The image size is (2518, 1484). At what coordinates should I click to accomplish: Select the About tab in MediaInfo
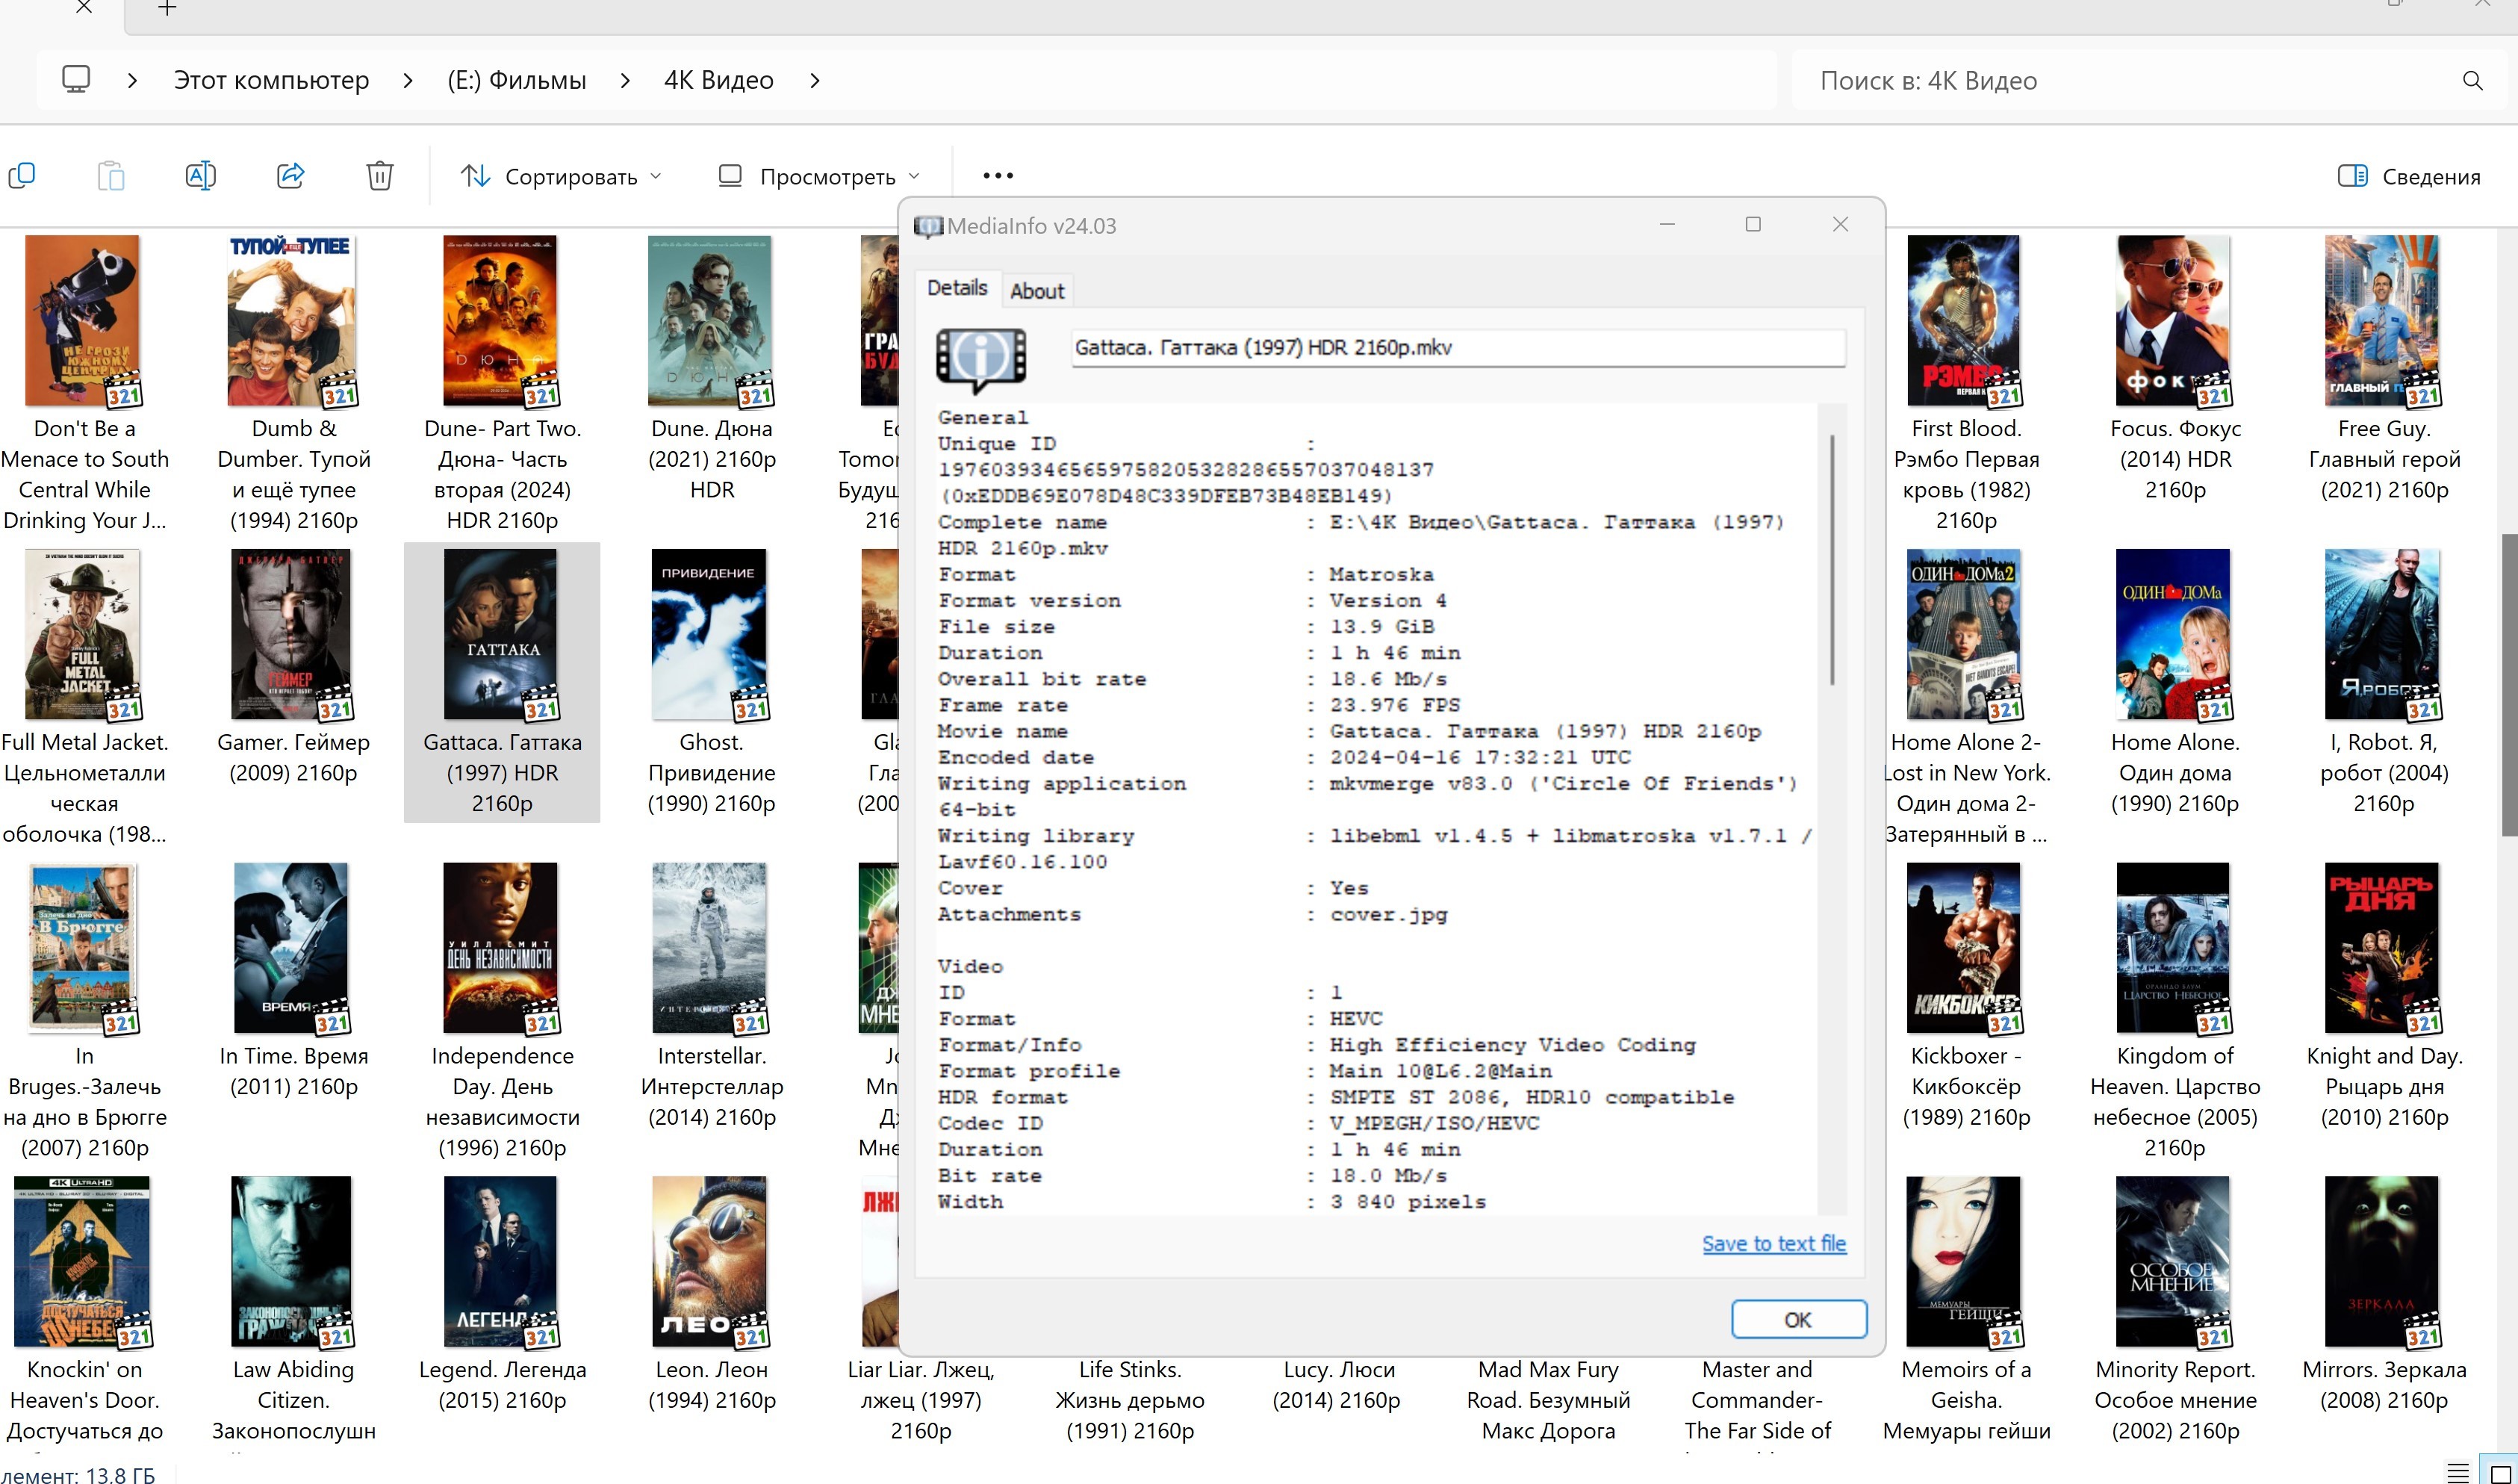tap(1036, 291)
